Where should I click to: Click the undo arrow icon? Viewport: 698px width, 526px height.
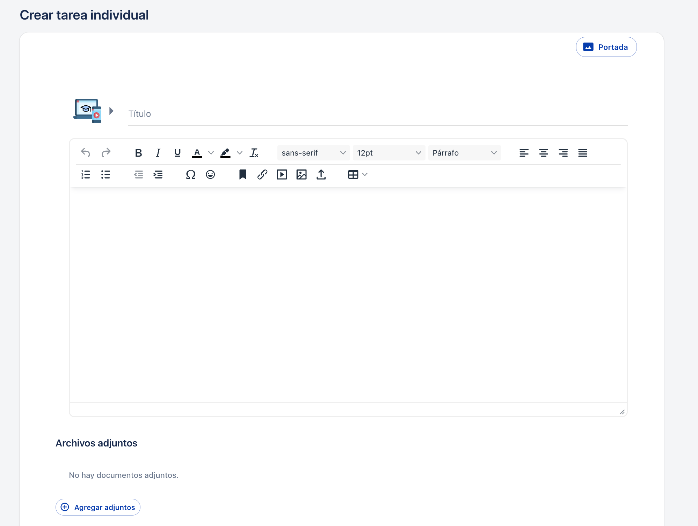tap(86, 153)
